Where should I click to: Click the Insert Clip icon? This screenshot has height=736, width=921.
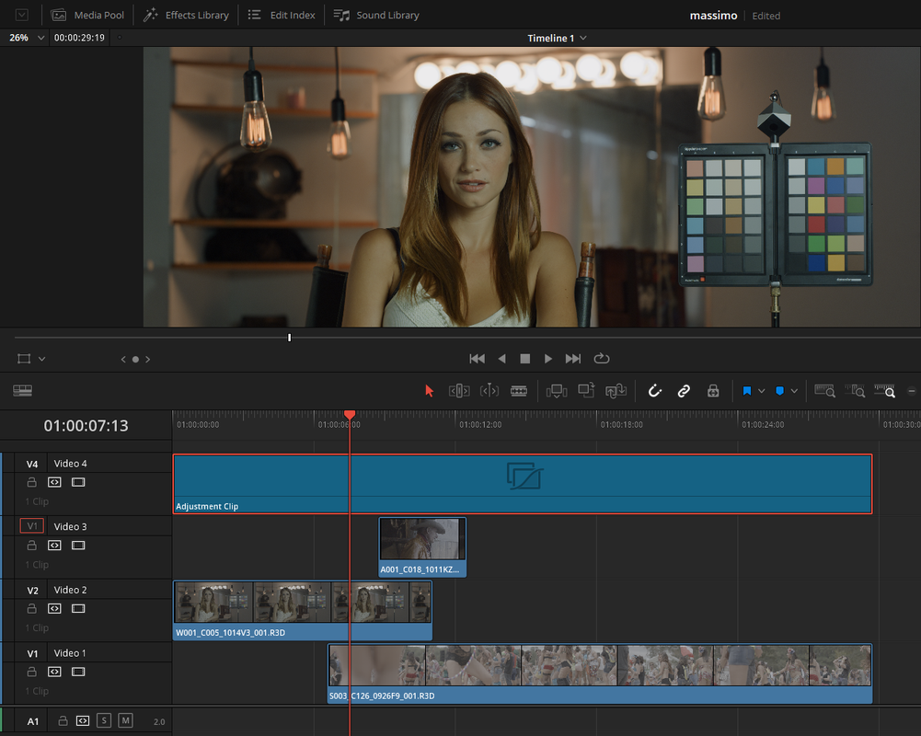tap(557, 391)
